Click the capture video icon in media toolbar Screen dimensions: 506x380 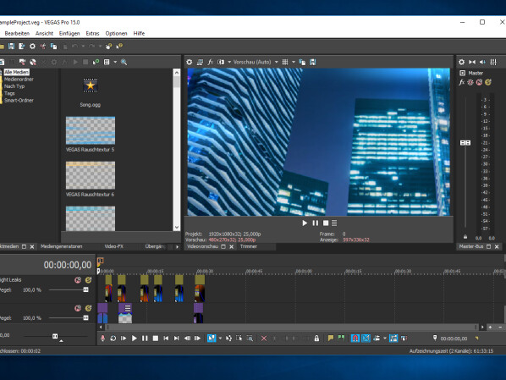[22, 62]
